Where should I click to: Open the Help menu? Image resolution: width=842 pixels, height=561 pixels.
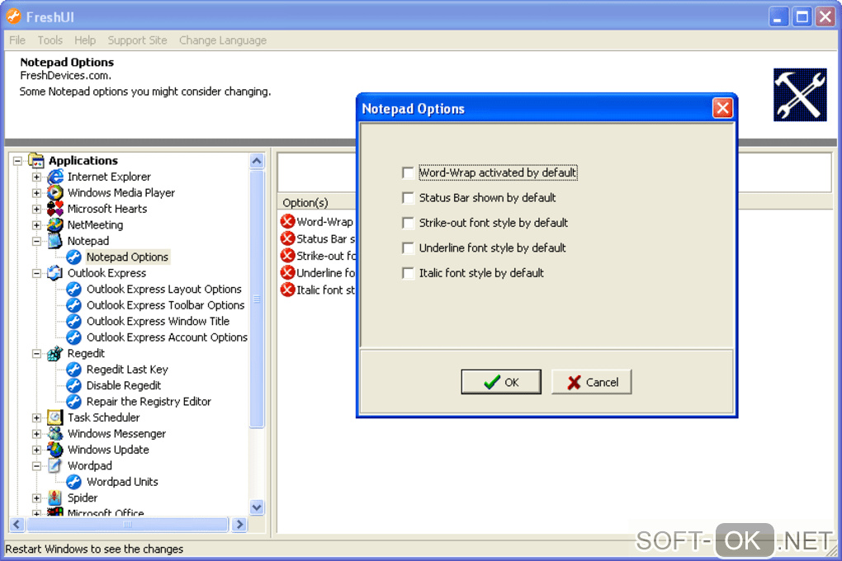[85, 40]
